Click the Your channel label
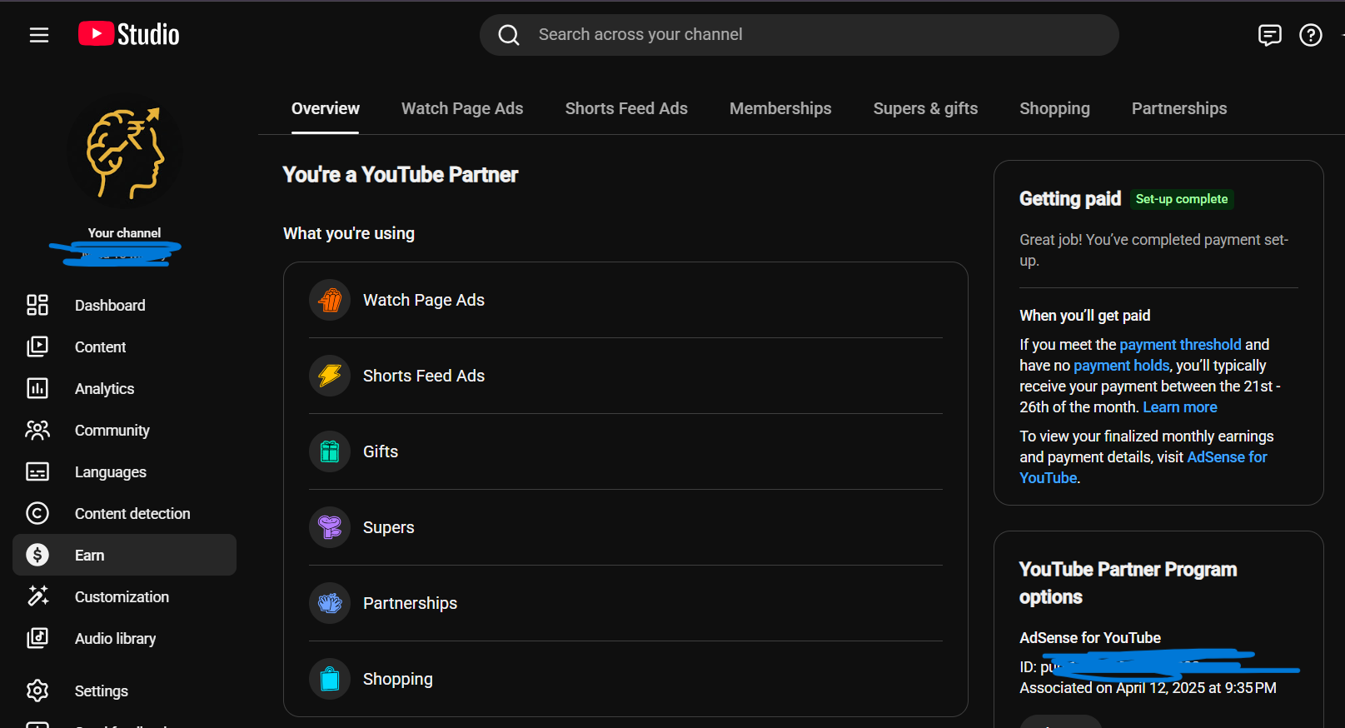1345x728 pixels. pos(125,233)
